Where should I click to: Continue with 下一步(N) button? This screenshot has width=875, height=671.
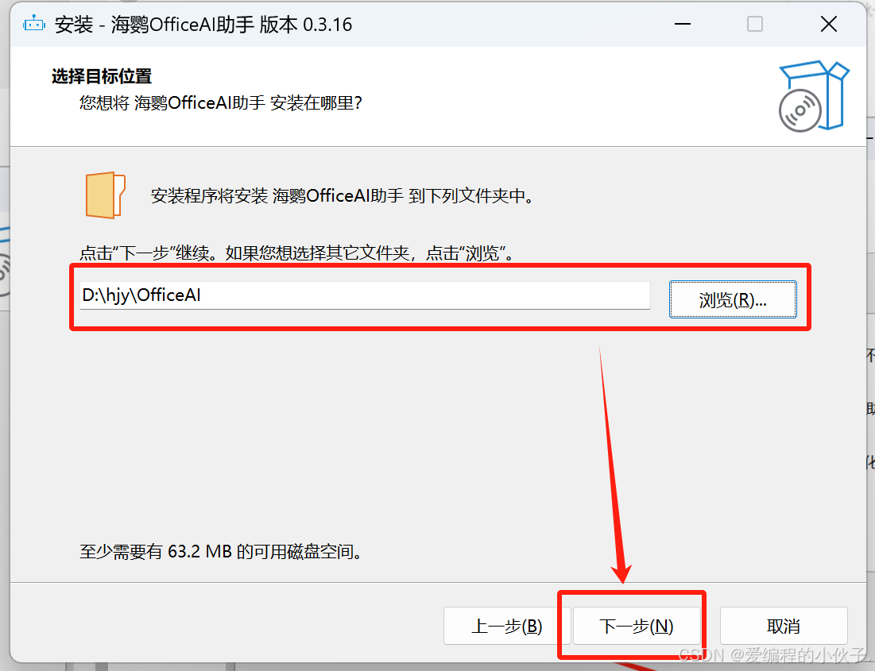coord(636,626)
